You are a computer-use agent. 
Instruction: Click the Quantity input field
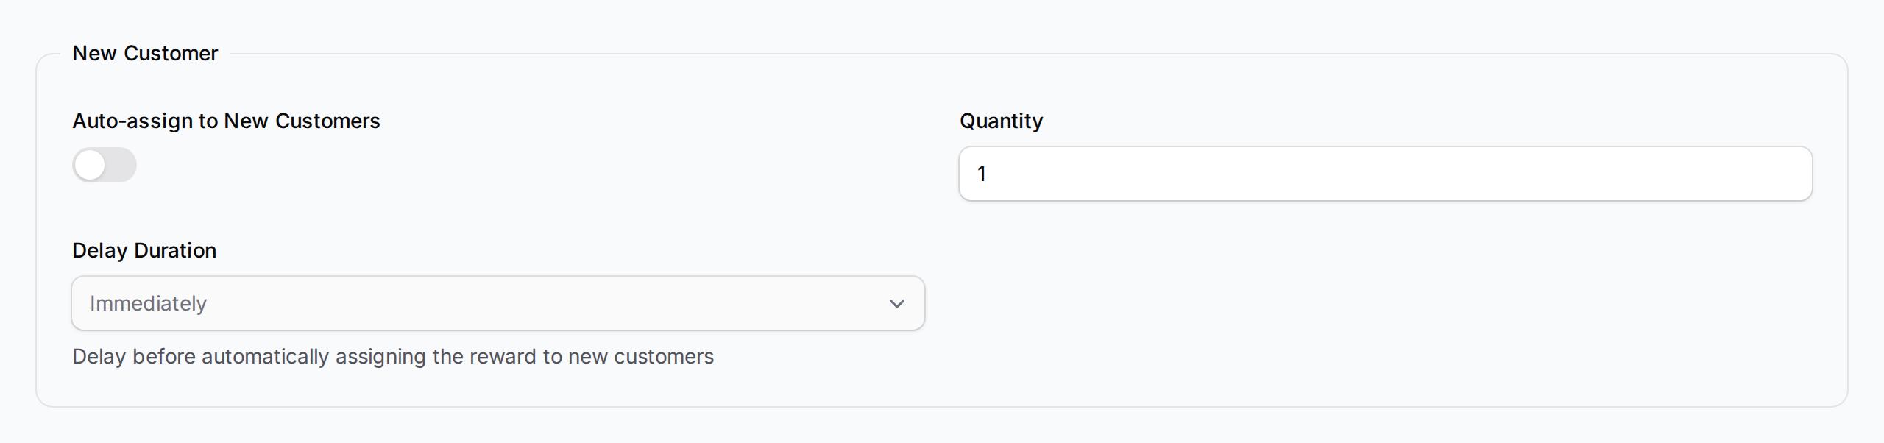click(x=1384, y=174)
